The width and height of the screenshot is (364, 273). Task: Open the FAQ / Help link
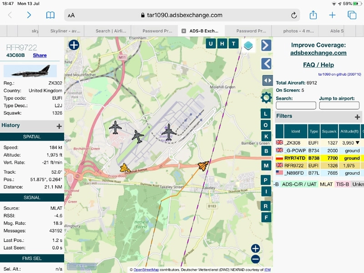(x=318, y=65)
